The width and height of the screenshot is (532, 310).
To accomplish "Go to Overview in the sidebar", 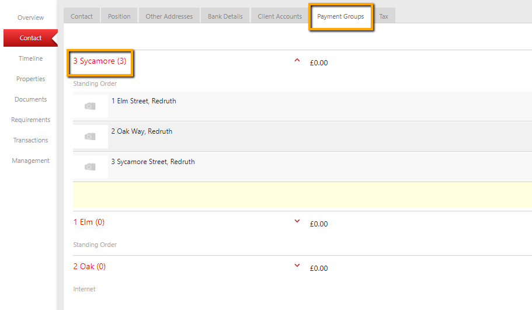I will click(30, 18).
